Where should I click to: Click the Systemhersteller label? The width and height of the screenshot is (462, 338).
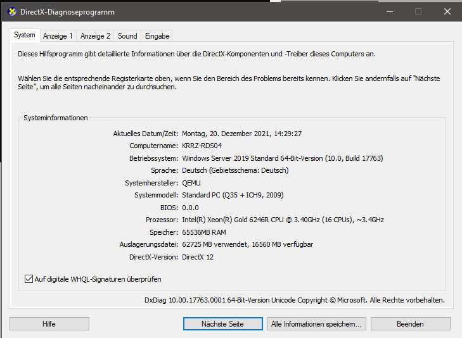(151, 183)
